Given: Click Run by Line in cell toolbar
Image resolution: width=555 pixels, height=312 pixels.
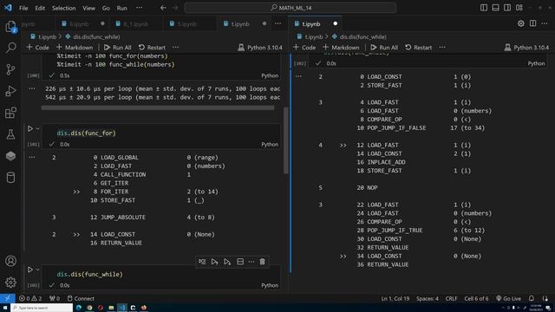Looking at the screenshot, I should point(202,262).
